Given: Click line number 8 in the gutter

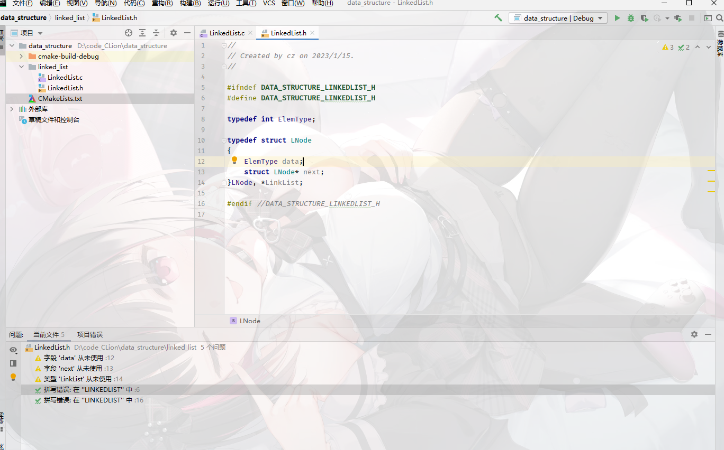Looking at the screenshot, I should [203, 119].
